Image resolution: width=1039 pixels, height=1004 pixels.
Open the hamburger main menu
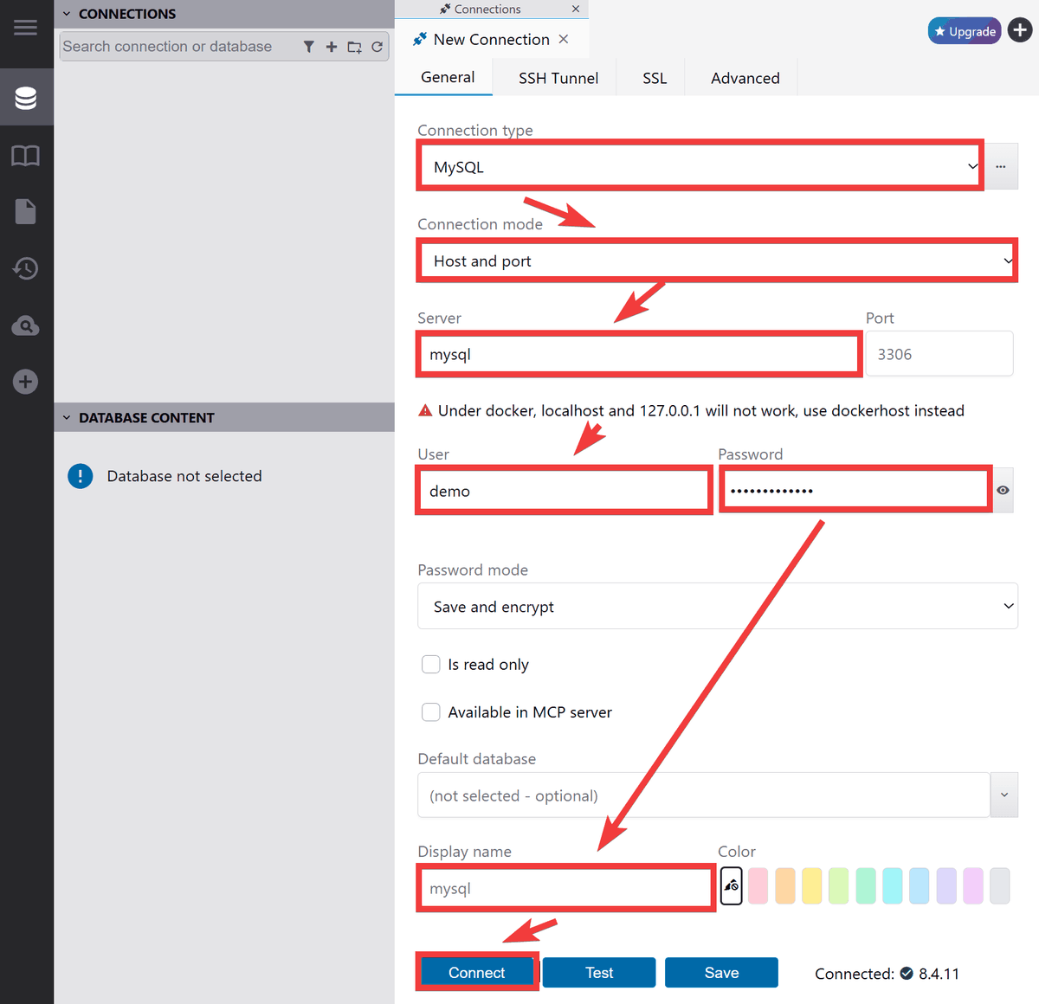pyautogui.click(x=26, y=28)
